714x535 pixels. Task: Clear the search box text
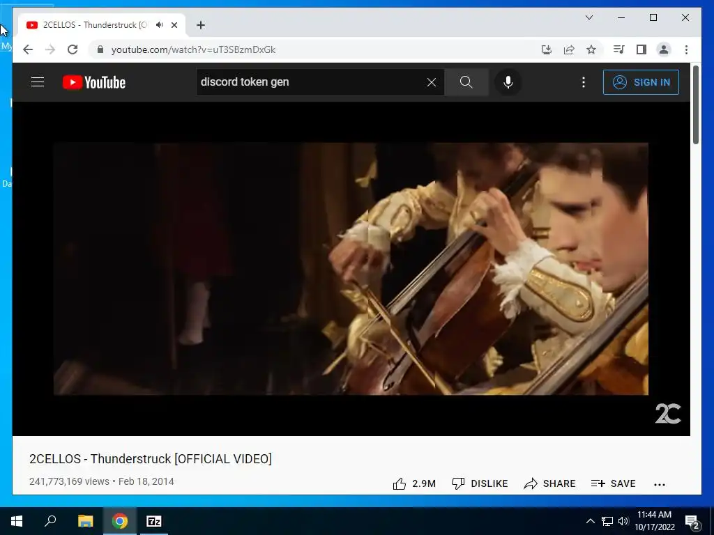click(431, 82)
